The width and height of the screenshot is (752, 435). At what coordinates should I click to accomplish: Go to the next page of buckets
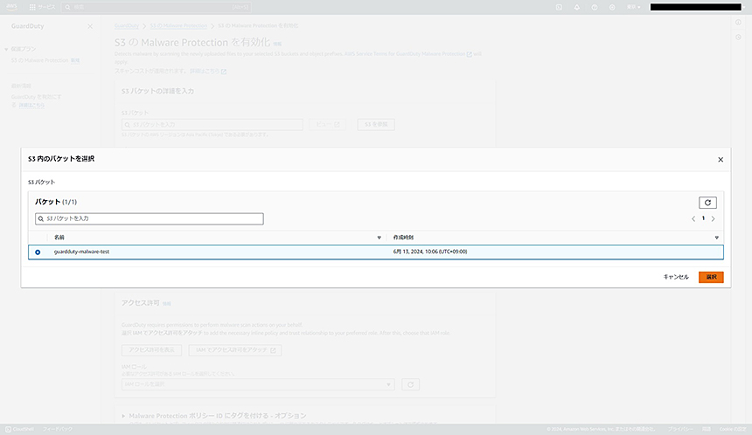coord(714,219)
